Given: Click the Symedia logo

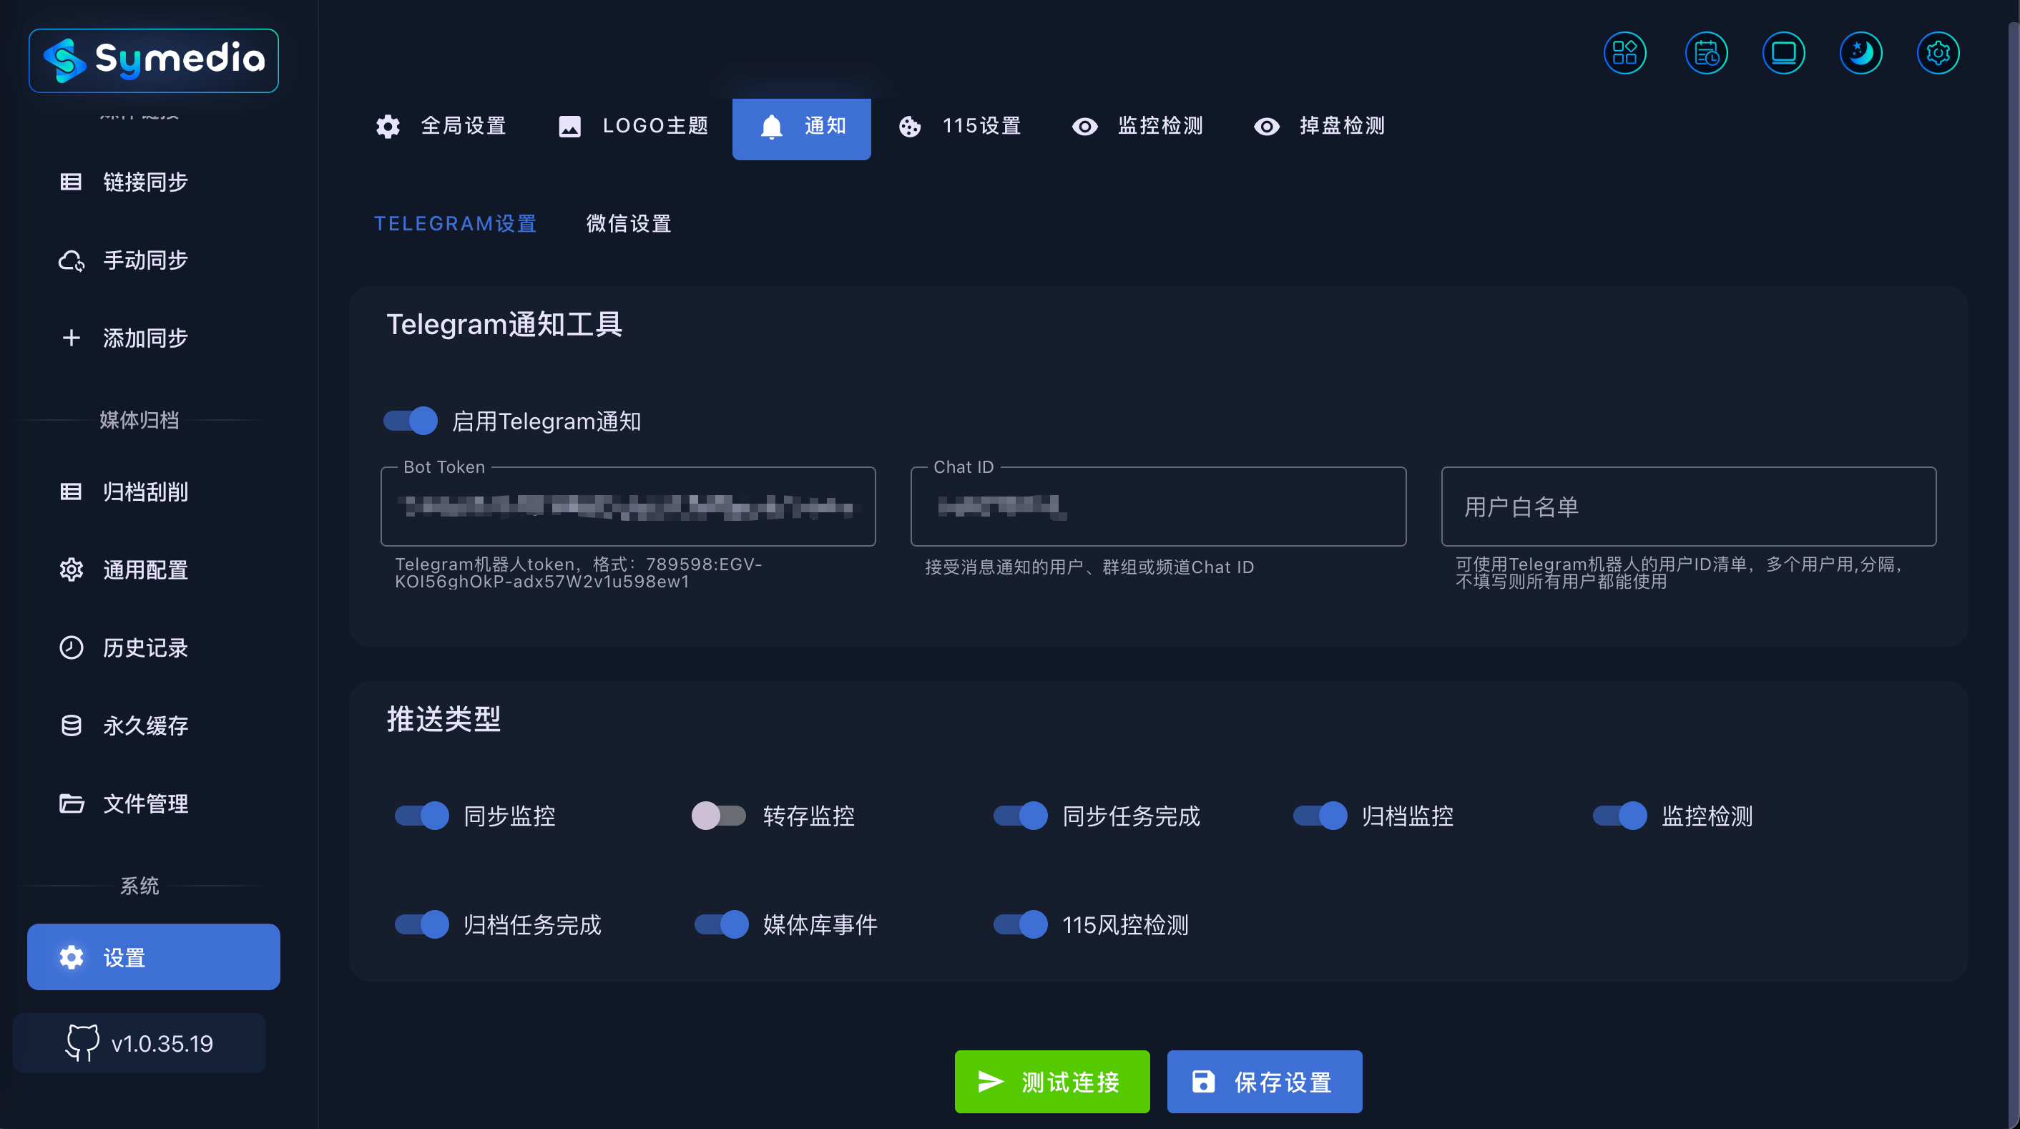Looking at the screenshot, I should tap(154, 60).
